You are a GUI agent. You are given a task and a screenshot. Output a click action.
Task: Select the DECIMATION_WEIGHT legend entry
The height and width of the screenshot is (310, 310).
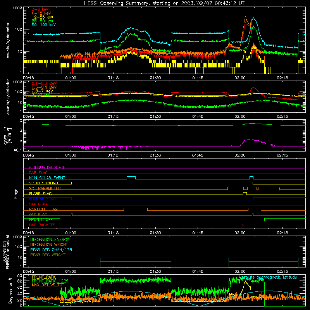[49, 245]
